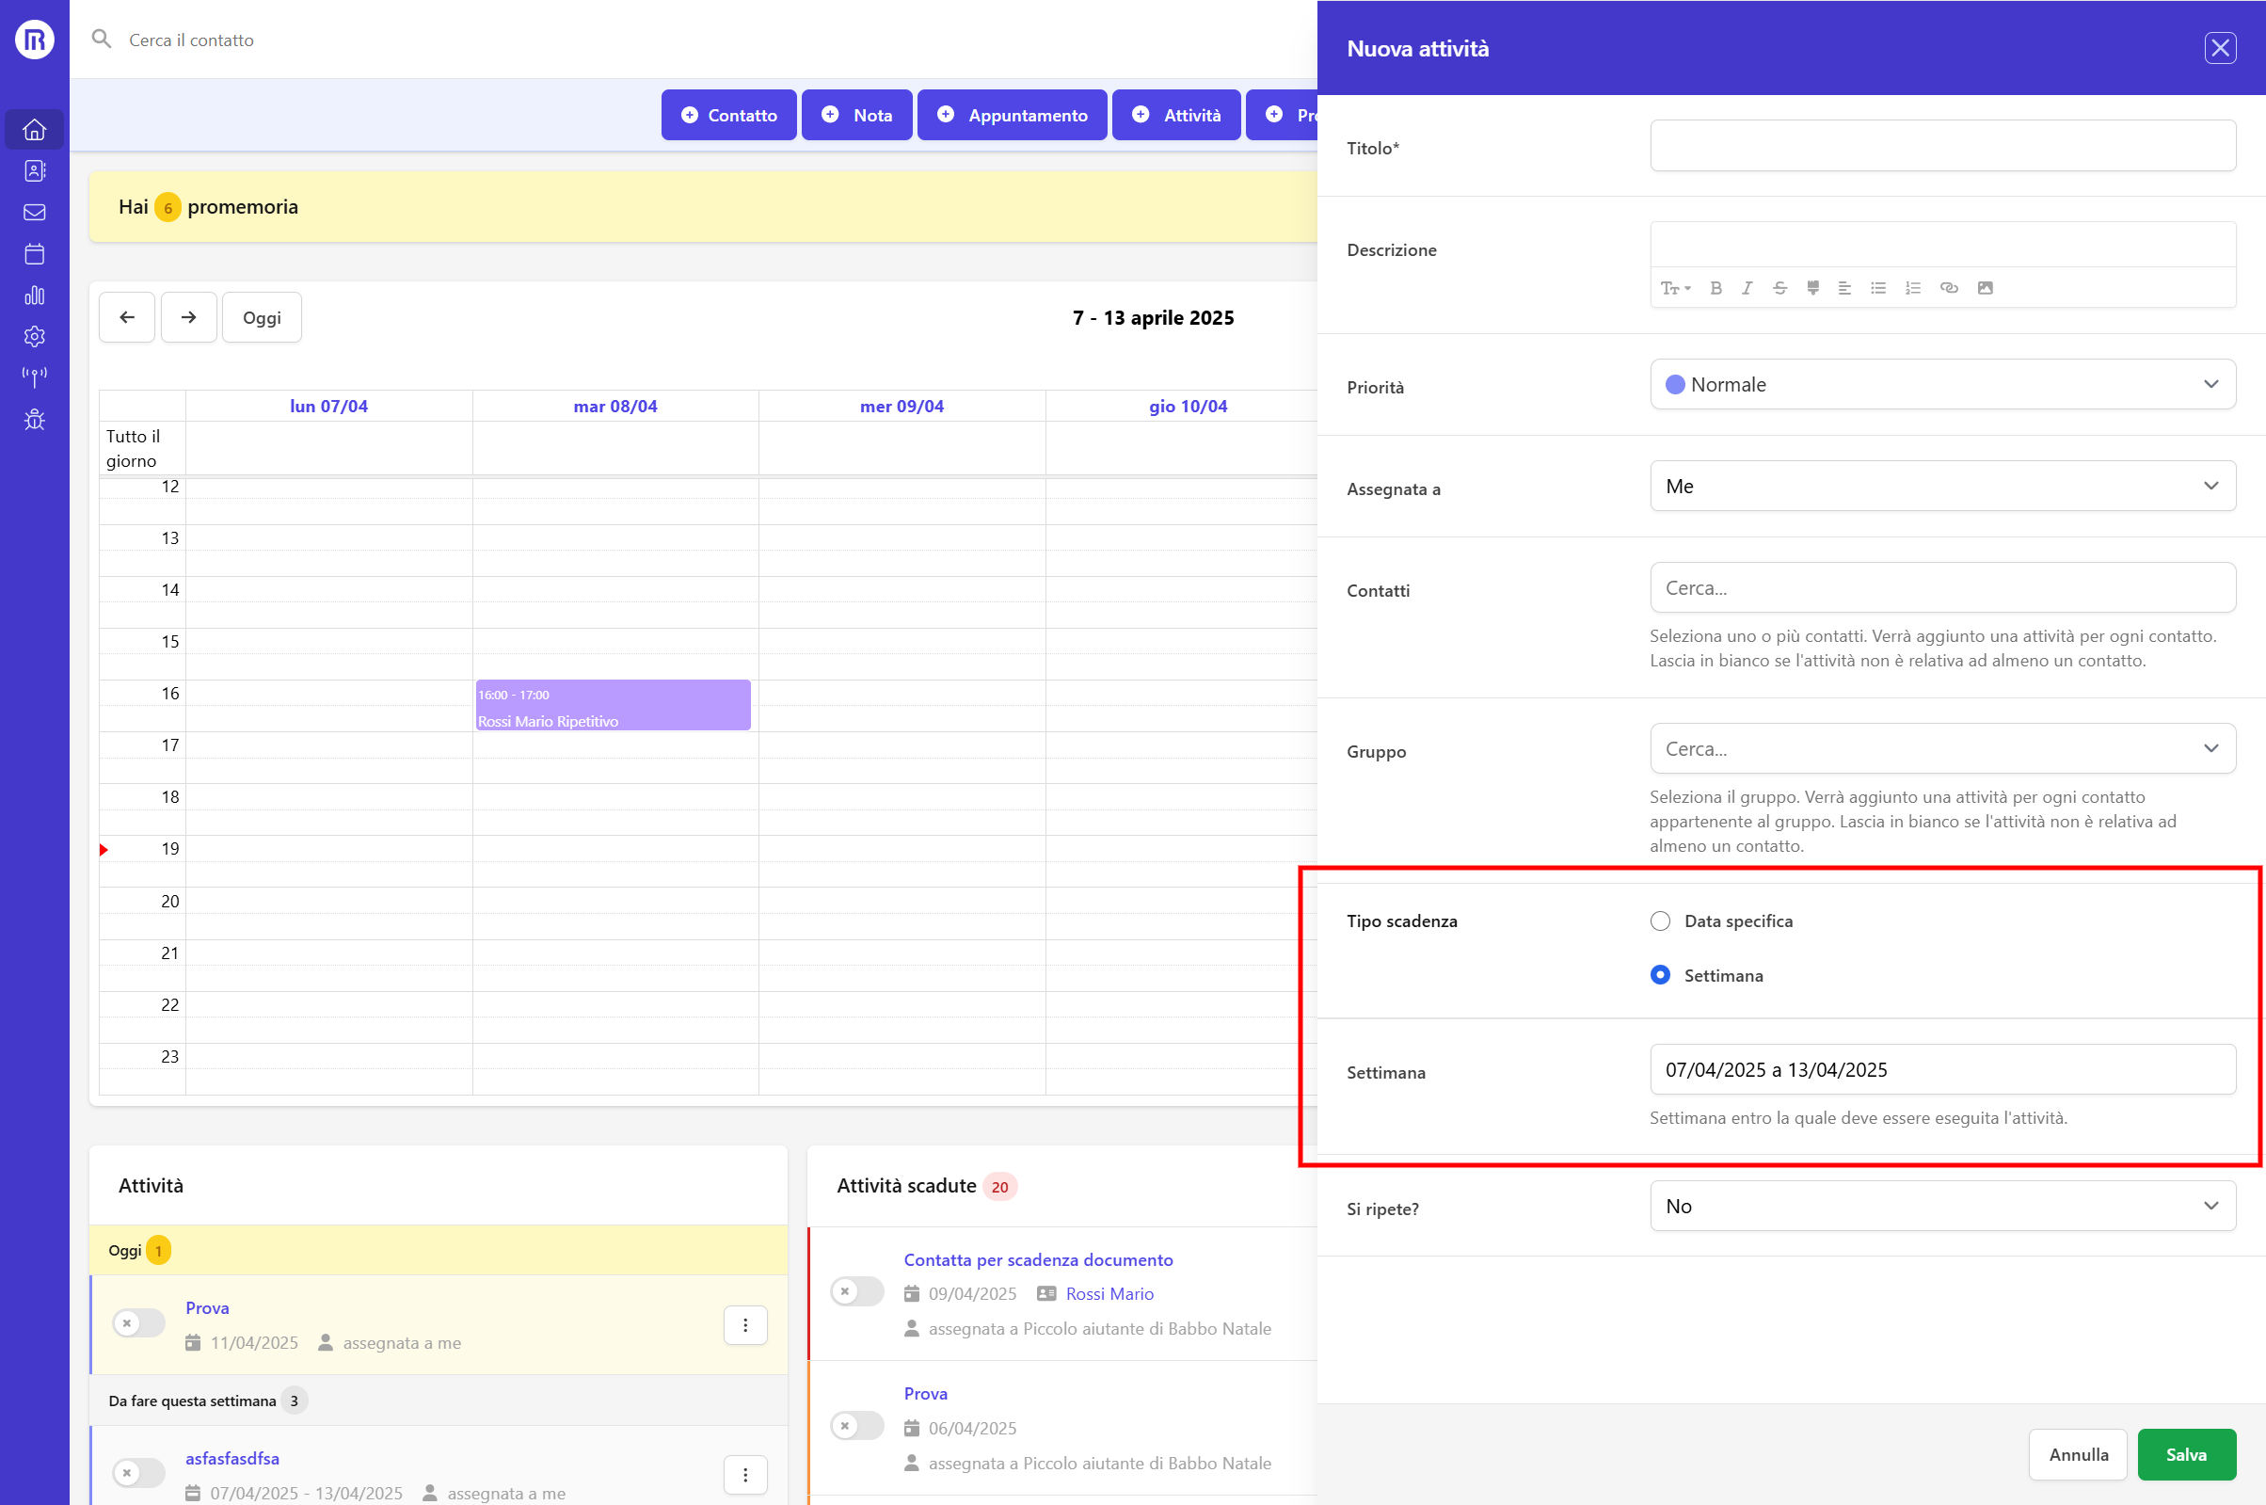2266x1505 pixels.
Task: Toggle completion switch for Prova activity
Action: 138,1322
